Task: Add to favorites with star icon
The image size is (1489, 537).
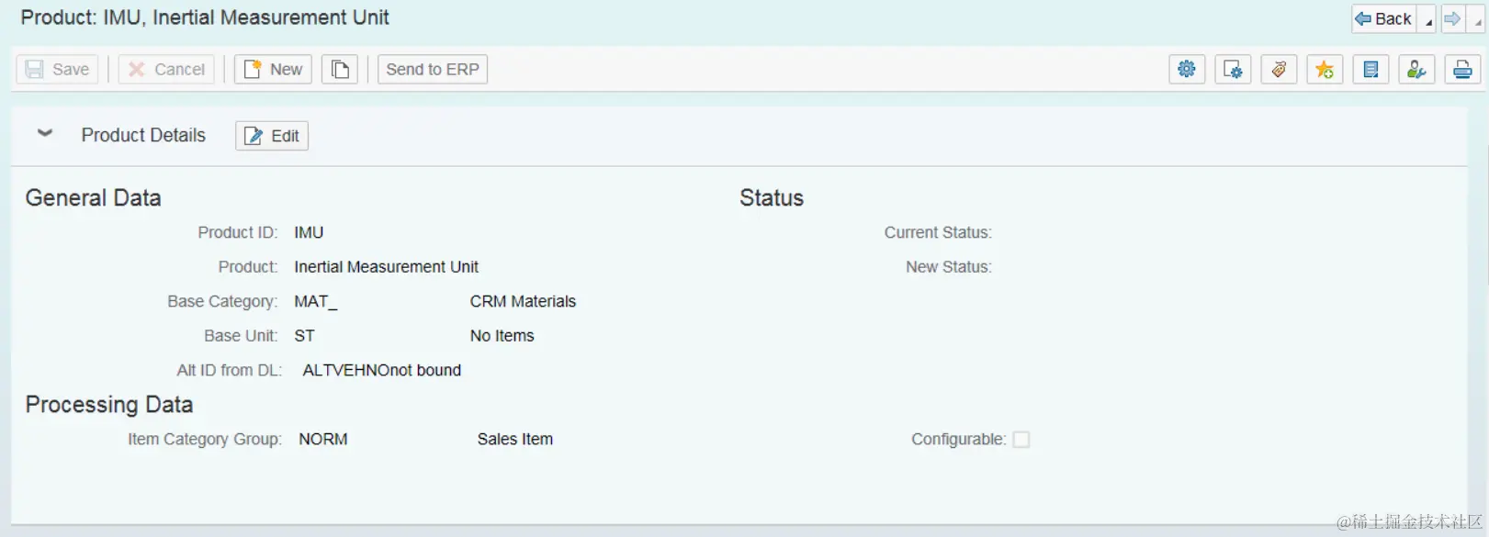Action: [1325, 69]
